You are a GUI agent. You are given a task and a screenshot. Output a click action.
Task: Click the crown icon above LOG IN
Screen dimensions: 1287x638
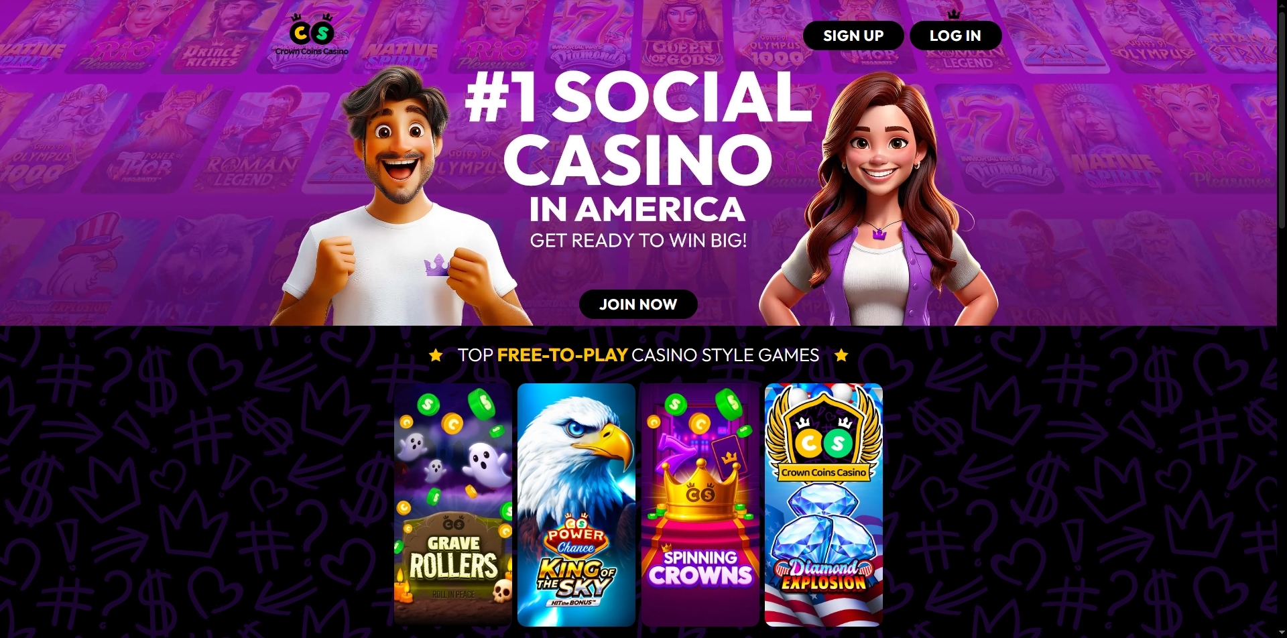click(954, 14)
